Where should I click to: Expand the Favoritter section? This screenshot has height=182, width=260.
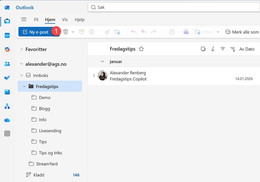(22, 49)
